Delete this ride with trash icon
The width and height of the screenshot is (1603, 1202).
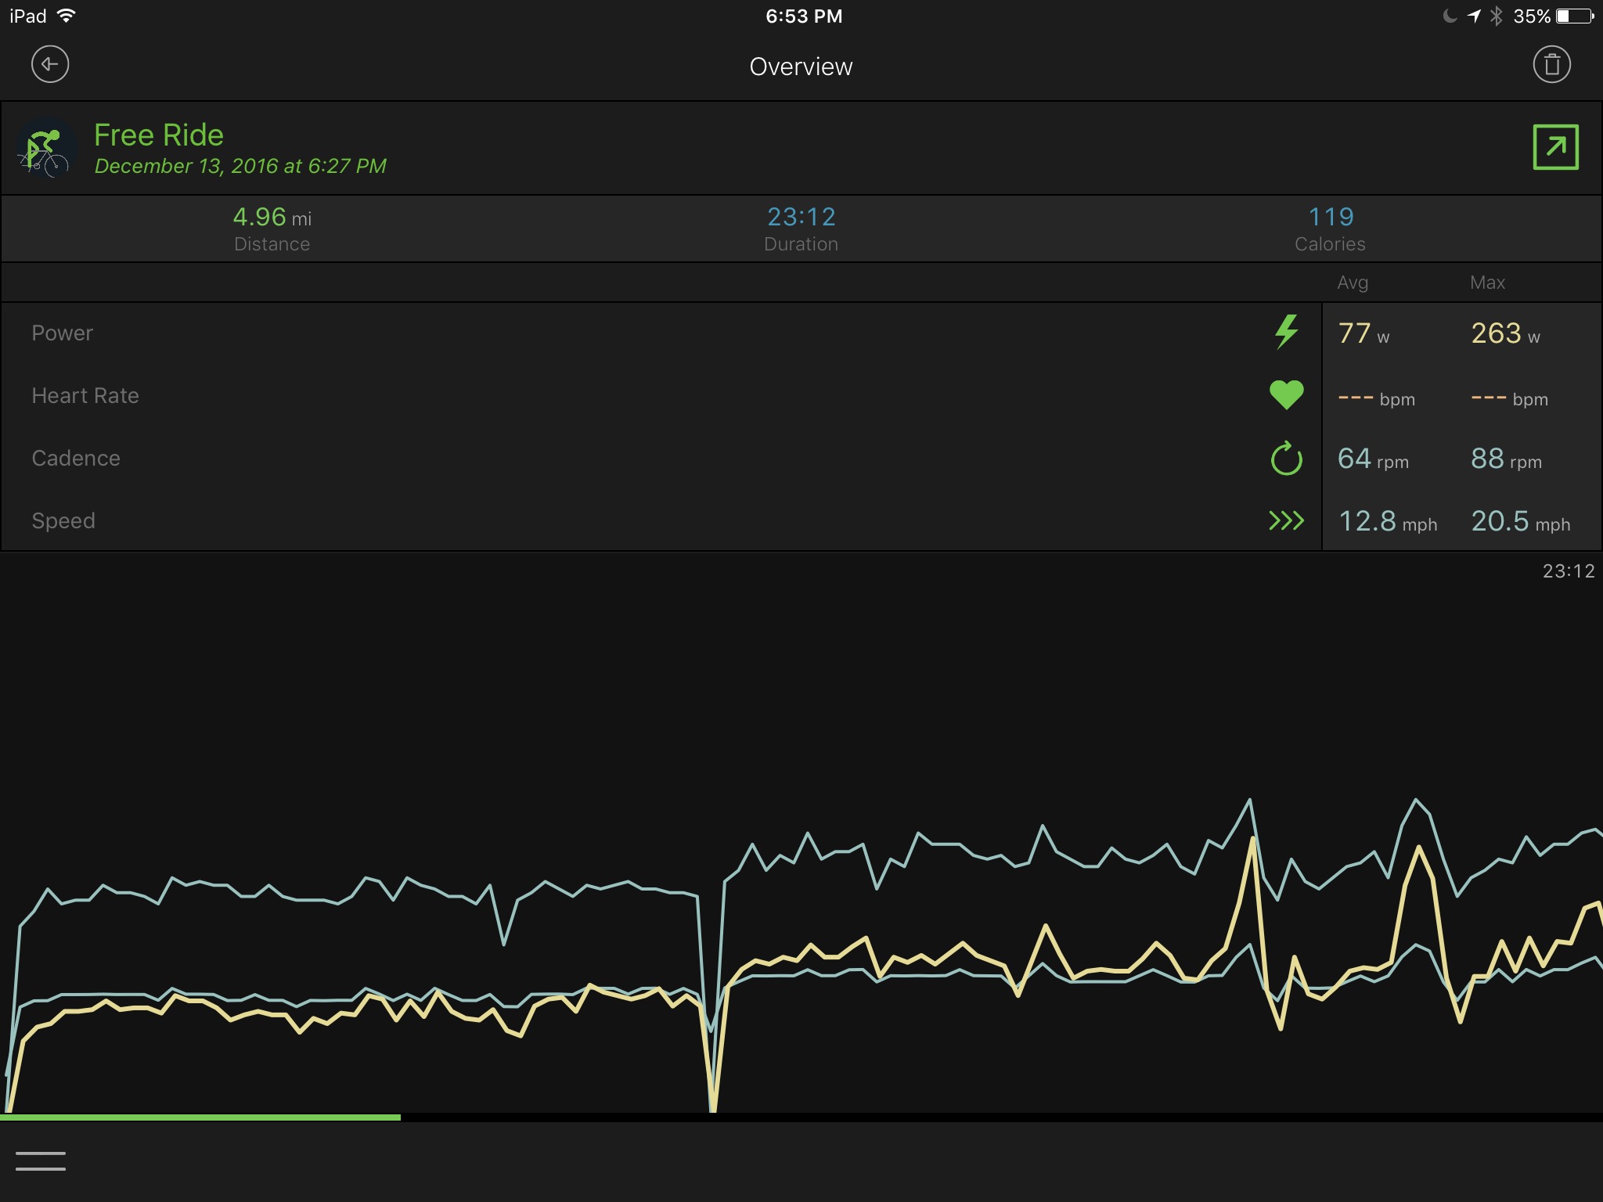pos(1552,64)
